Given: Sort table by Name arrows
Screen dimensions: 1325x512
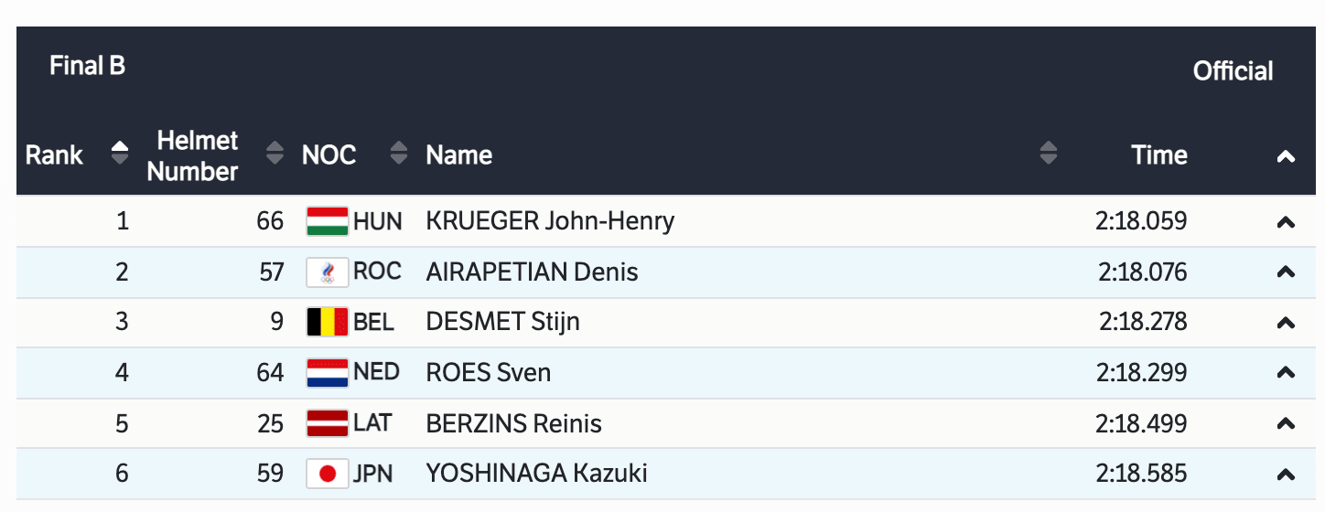Looking at the screenshot, I should [1049, 154].
